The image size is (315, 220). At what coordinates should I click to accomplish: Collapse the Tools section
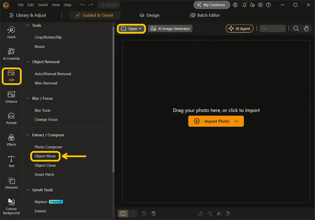pos(28,25)
